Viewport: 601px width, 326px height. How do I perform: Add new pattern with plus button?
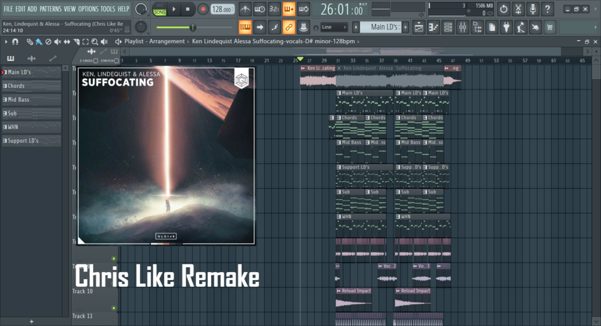point(405,28)
